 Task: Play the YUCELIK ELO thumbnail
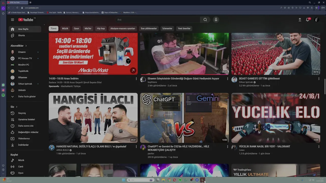tap(276, 118)
